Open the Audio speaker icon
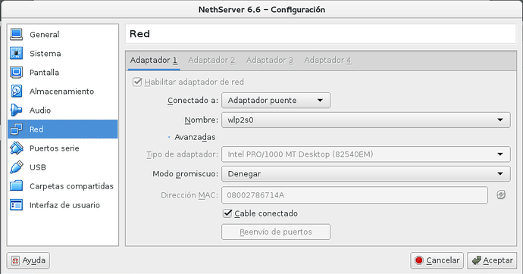 tap(17, 111)
